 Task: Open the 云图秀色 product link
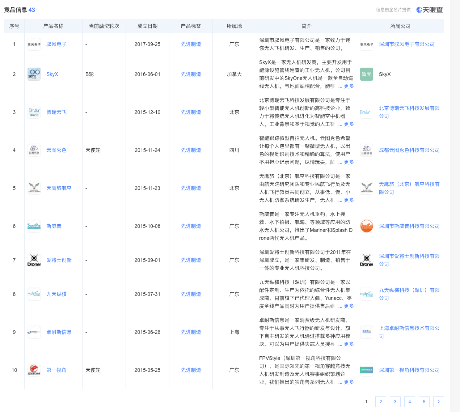coord(56,150)
